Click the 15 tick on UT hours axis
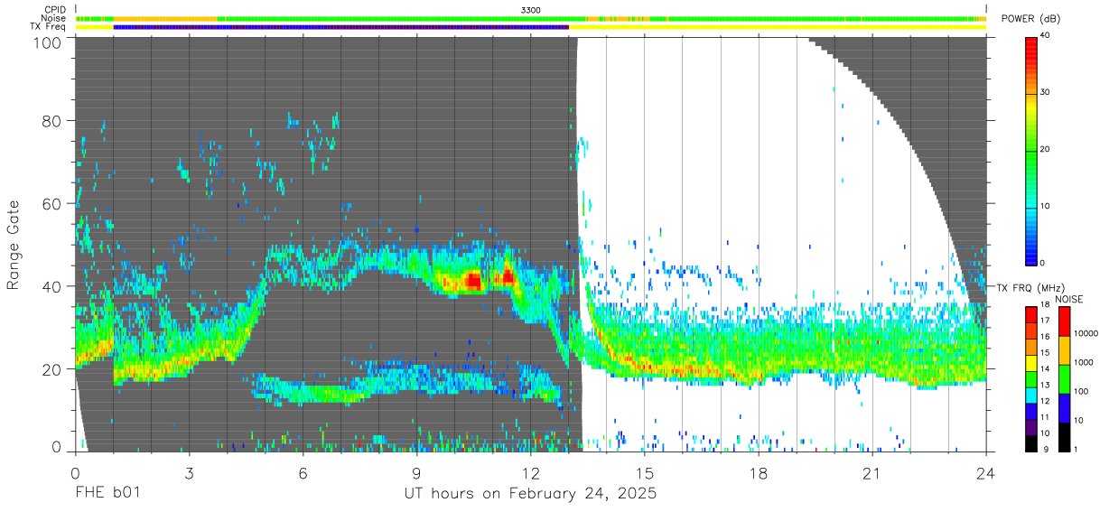 644,472
